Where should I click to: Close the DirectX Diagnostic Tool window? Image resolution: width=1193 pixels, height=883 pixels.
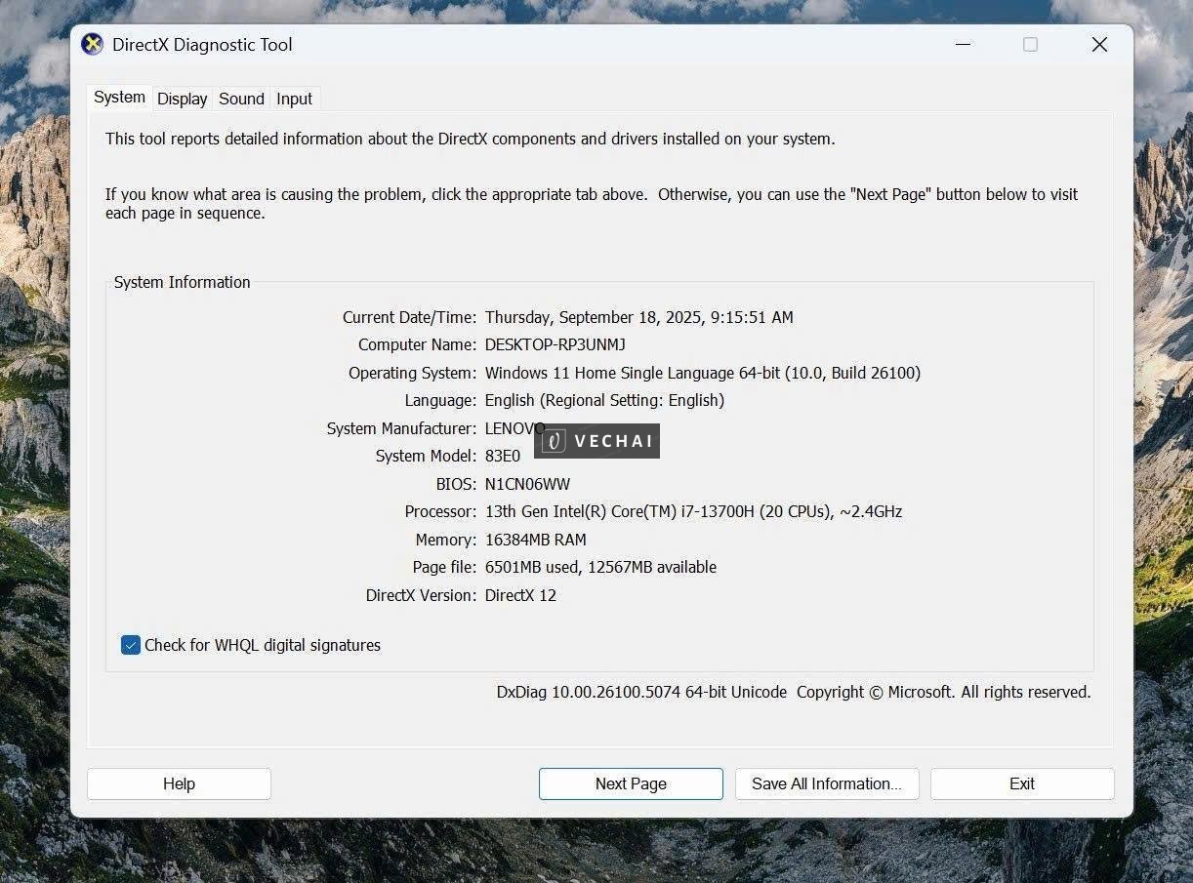point(1099,45)
